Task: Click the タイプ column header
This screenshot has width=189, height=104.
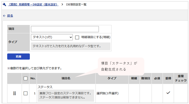Action: coord(112,78)
